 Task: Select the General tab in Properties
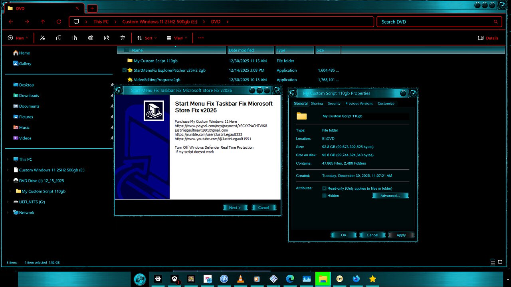click(x=301, y=104)
